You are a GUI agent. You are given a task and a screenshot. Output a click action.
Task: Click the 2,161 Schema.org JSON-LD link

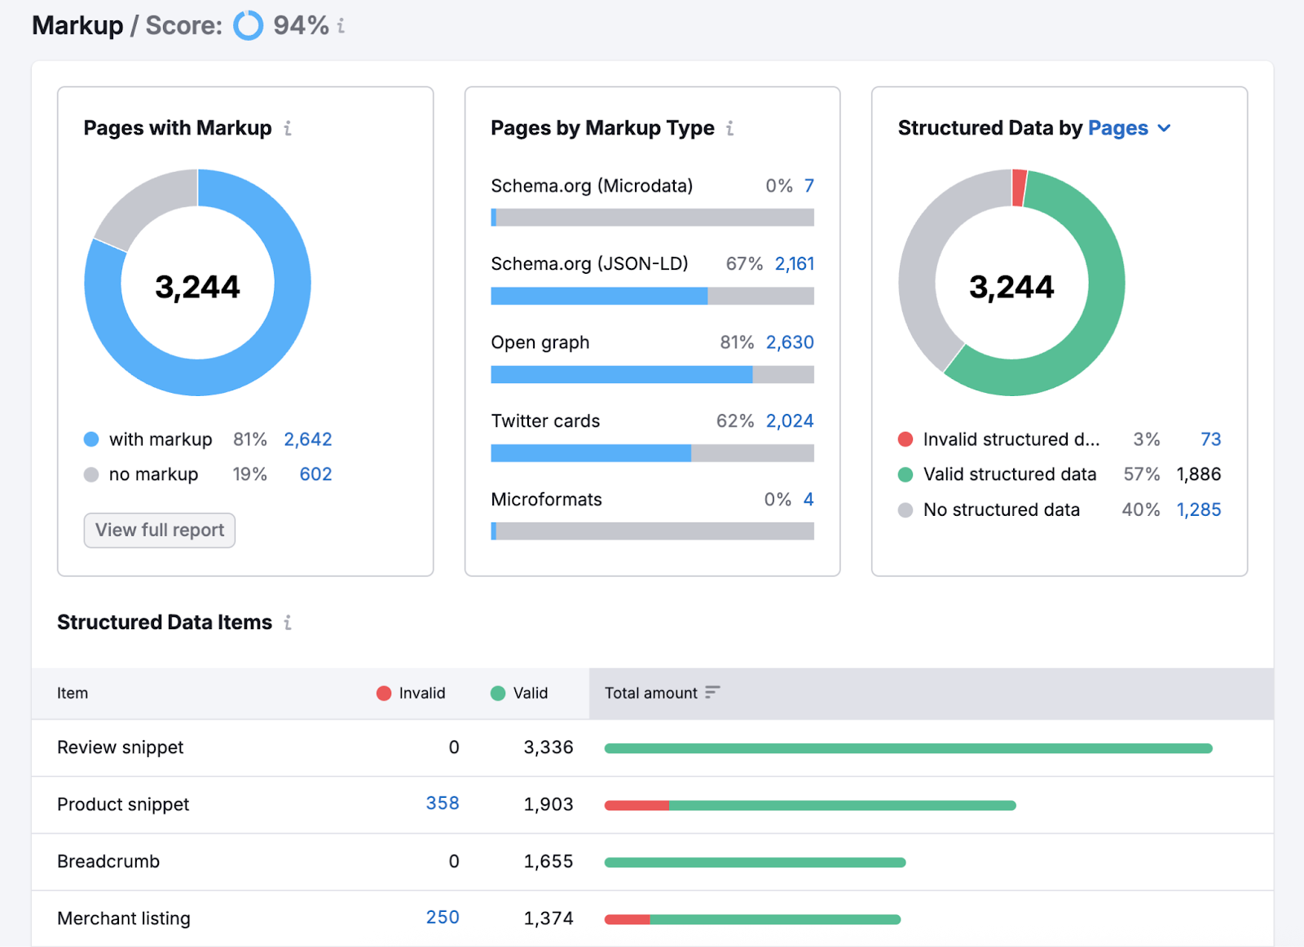coord(791,263)
